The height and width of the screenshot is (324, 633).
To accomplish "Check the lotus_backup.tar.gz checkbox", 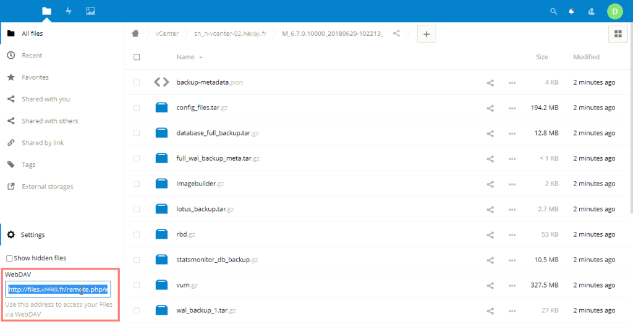I will pos(137,209).
